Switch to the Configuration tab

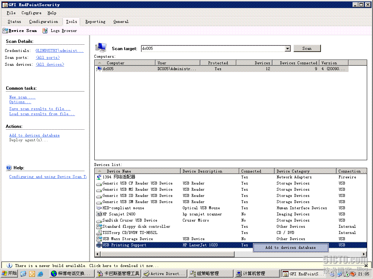click(x=44, y=21)
